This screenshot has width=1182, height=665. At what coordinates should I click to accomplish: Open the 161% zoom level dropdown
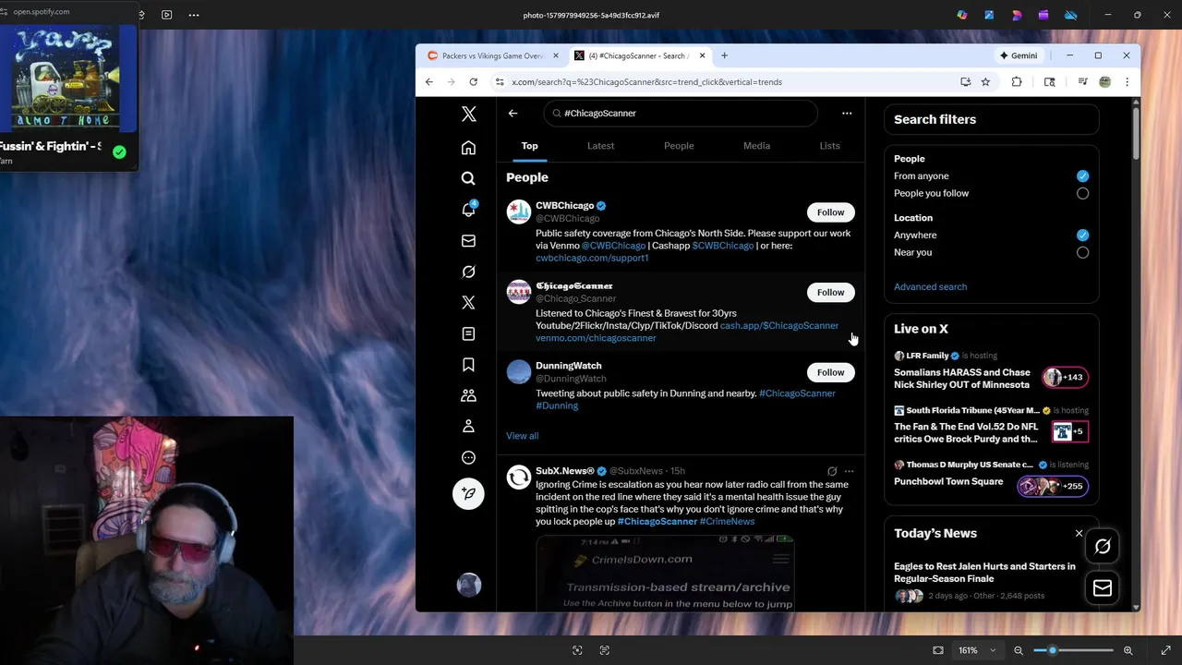pos(977,650)
